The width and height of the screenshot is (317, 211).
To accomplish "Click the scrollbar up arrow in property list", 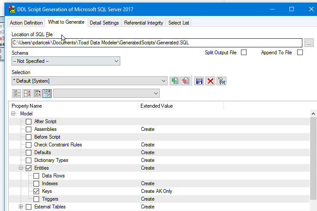I will (313, 114).
